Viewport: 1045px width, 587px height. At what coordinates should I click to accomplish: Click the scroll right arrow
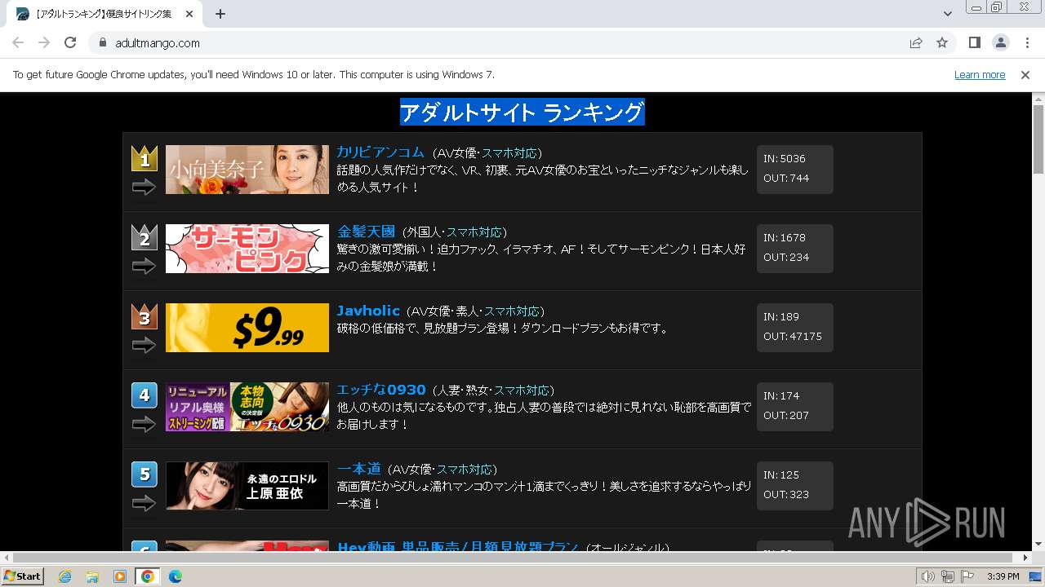1025,558
